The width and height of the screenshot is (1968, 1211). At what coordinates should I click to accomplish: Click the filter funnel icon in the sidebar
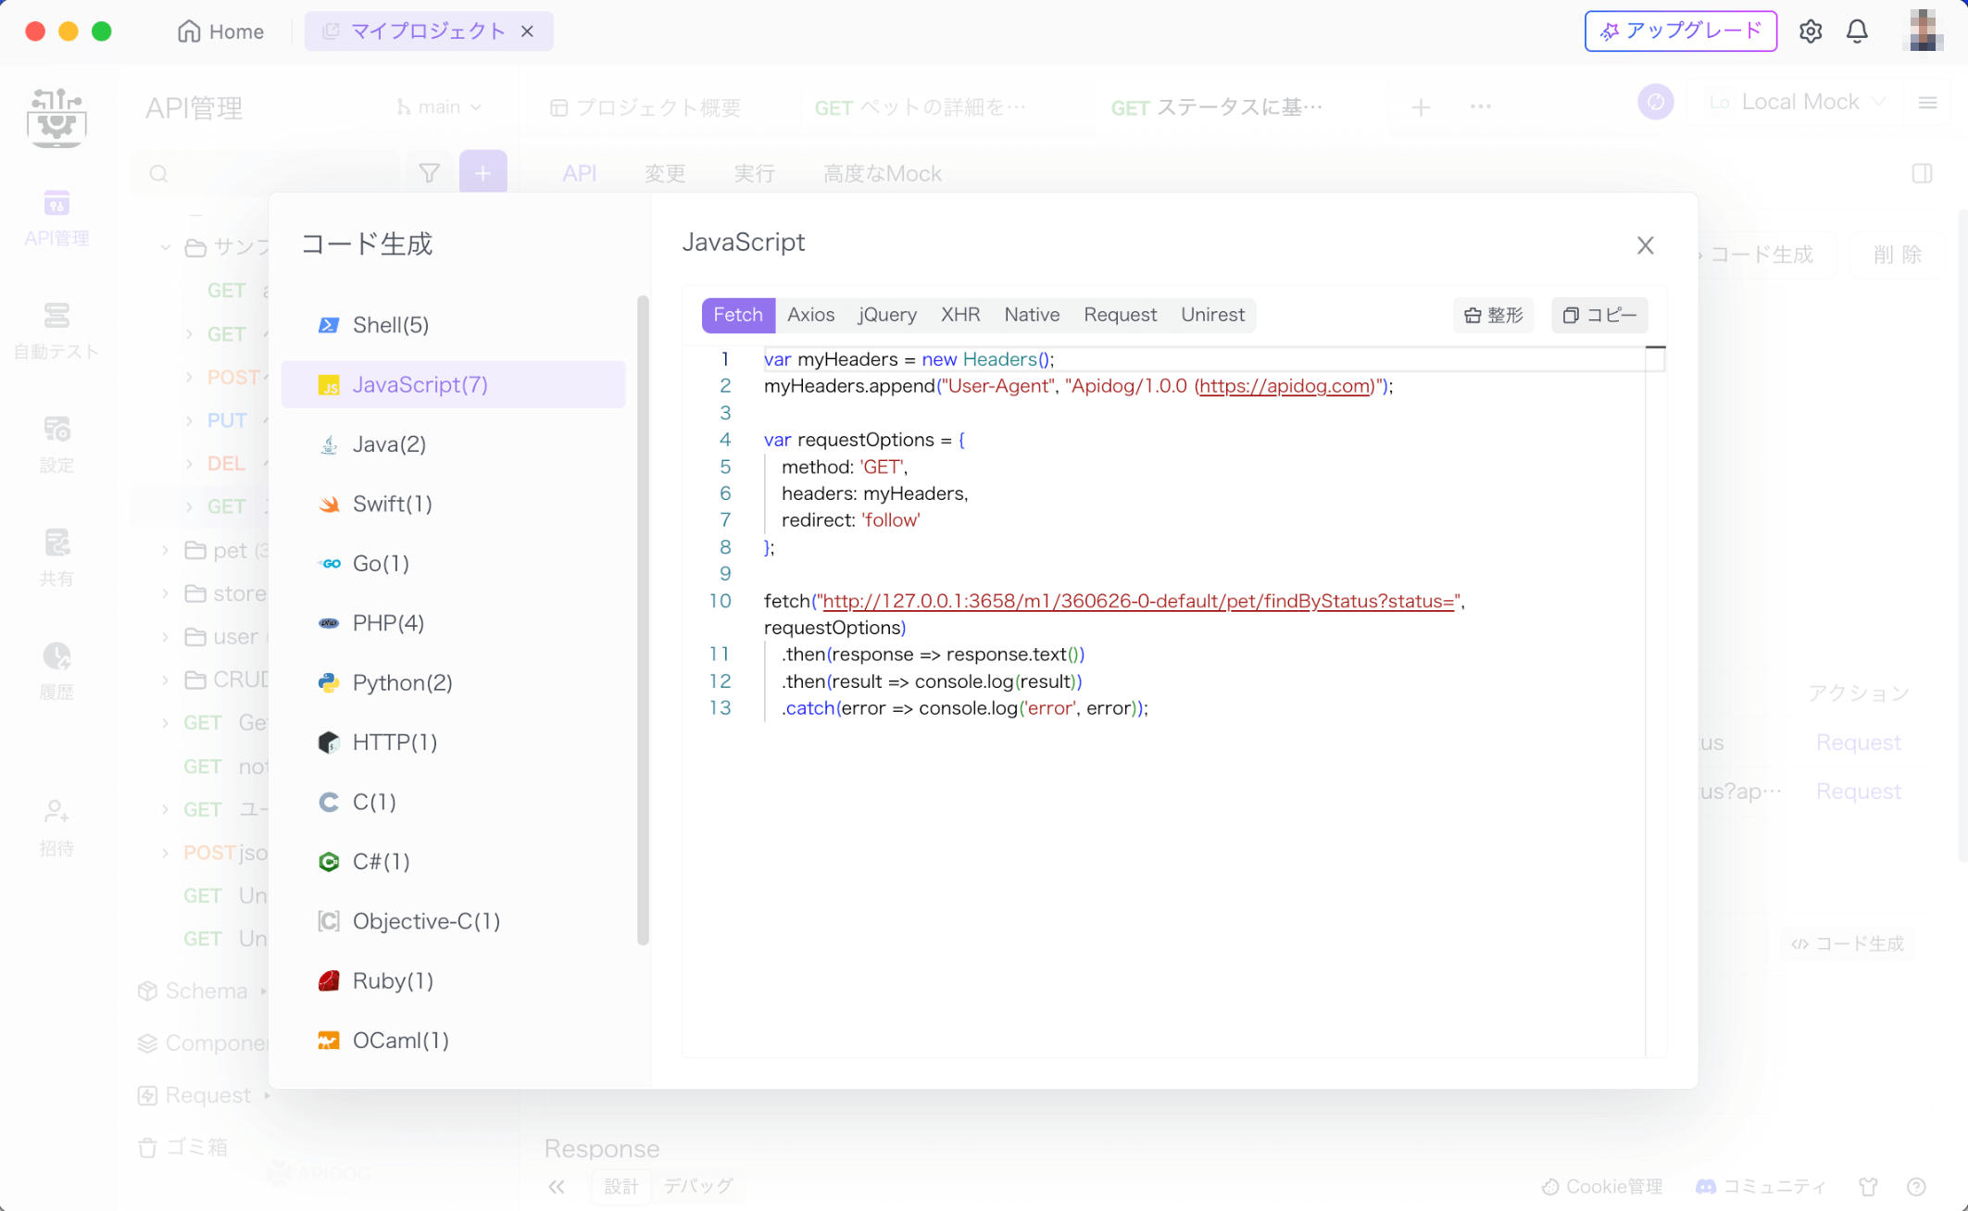[429, 173]
